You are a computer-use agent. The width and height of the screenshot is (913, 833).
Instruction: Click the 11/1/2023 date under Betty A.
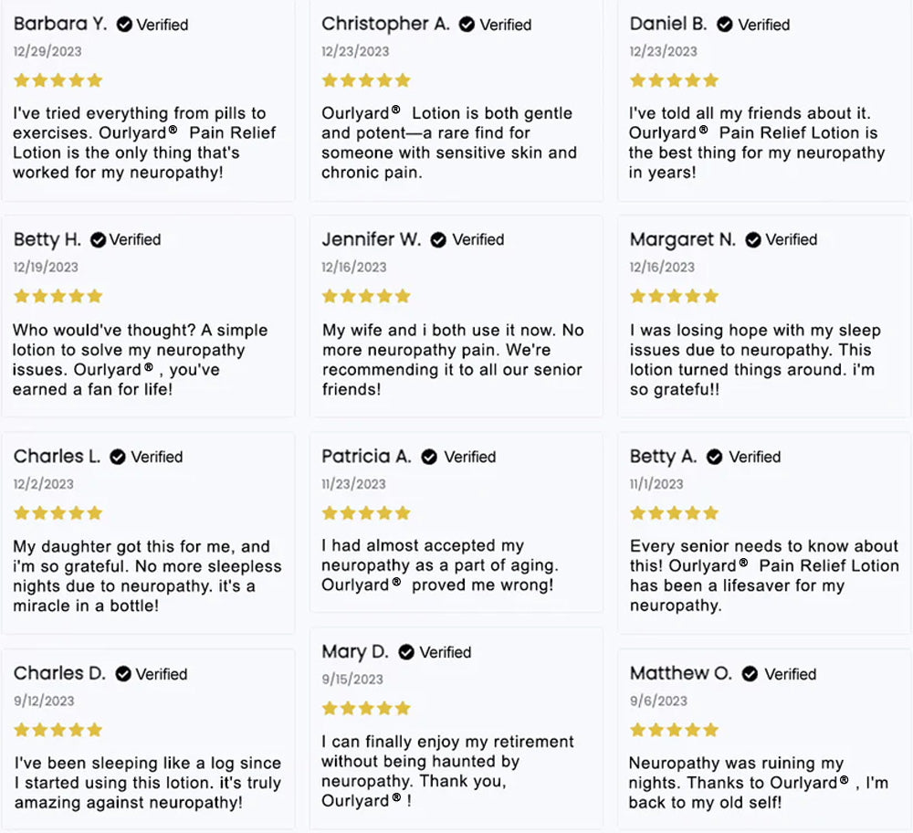click(x=656, y=484)
